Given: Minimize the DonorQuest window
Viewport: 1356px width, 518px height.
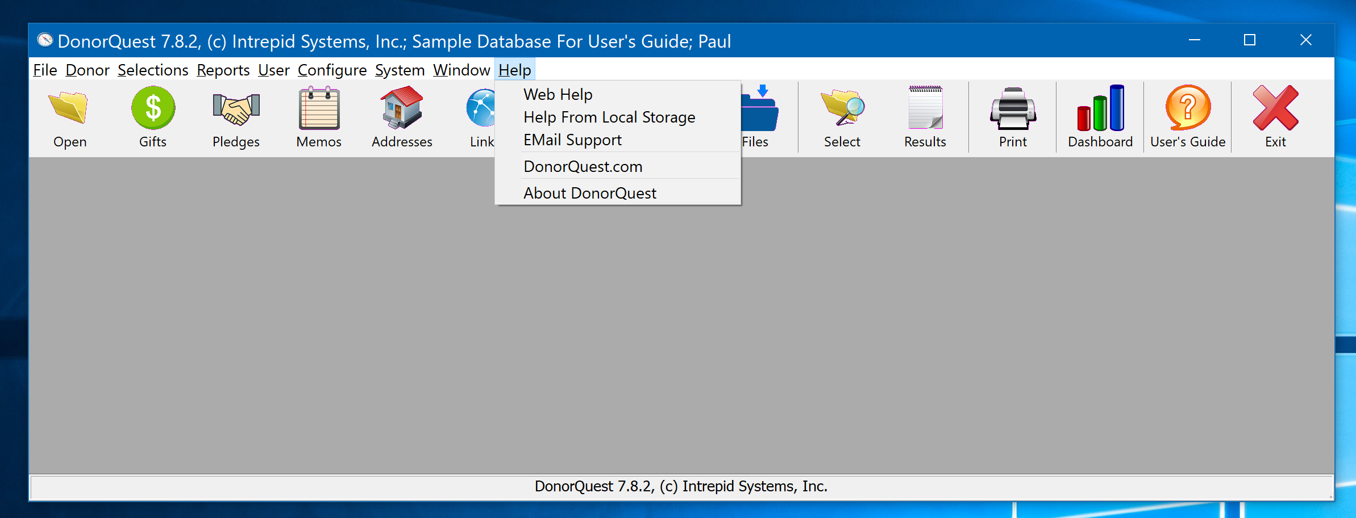Looking at the screenshot, I should (1195, 40).
